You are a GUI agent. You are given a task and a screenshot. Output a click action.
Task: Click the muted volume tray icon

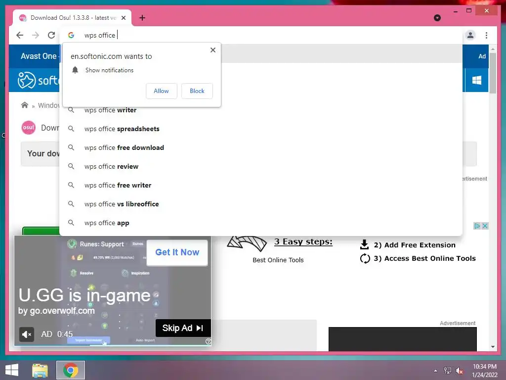click(x=460, y=371)
